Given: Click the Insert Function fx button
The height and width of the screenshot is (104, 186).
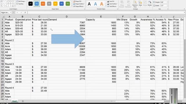Looking at the screenshot, I should coord(25,12).
